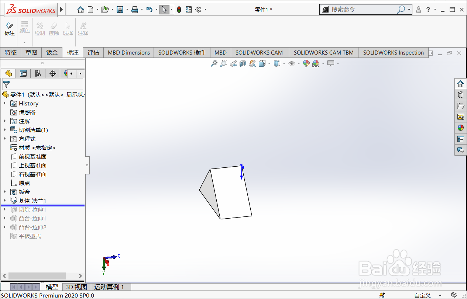The width and height of the screenshot is (467, 299).
Task: Click the Display Style icon
Action: [x=277, y=63]
